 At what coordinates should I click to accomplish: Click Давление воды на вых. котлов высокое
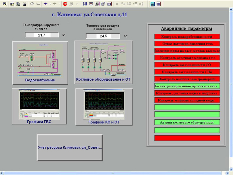click(187, 51)
